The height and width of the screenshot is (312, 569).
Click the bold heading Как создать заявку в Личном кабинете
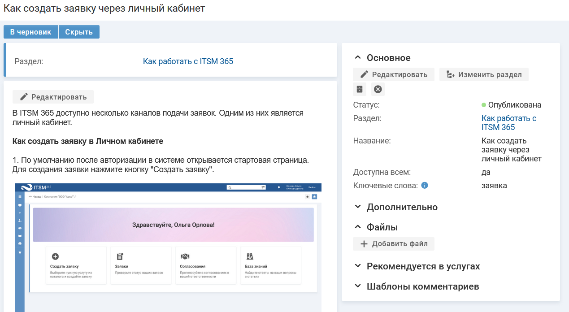pyautogui.click(x=88, y=141)
